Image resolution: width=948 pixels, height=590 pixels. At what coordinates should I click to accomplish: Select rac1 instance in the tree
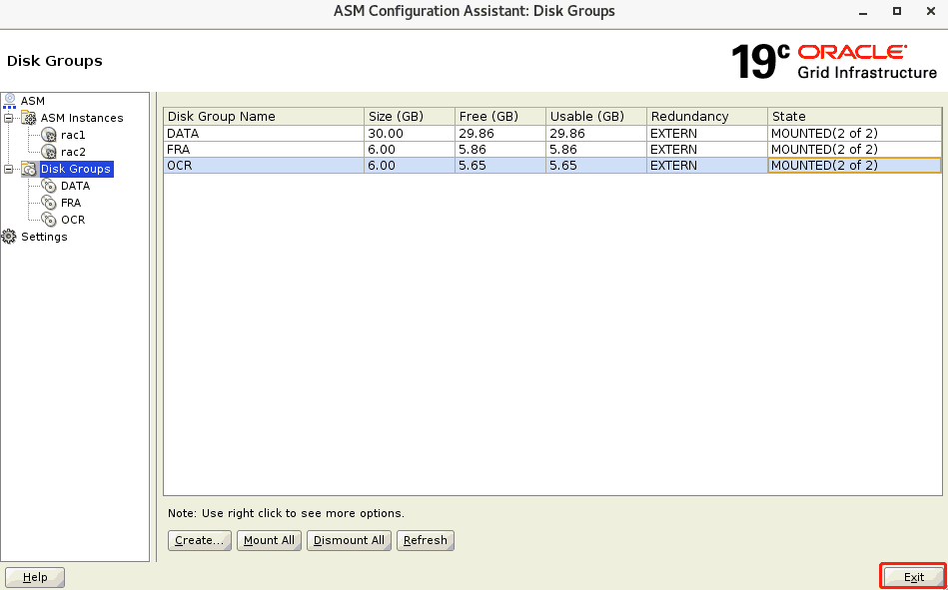[x=73, y=135]
